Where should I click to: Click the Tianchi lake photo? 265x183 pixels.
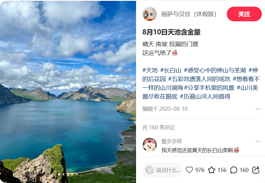(x=68, y=92)
